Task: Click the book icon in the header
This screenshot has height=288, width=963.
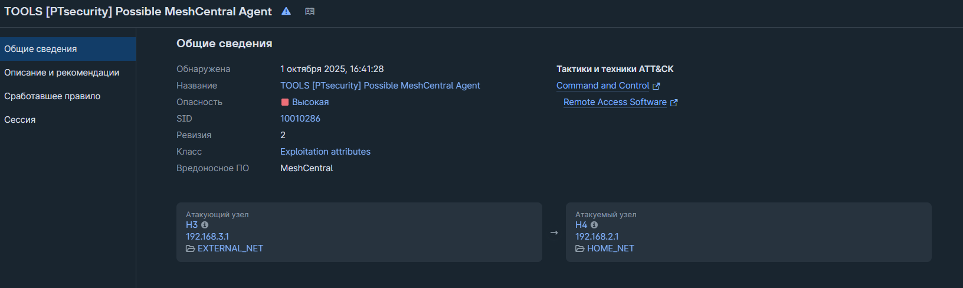Action: point(310,11)
